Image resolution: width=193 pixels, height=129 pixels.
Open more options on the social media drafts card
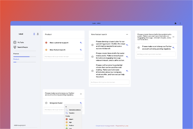[x=173, y=37]
